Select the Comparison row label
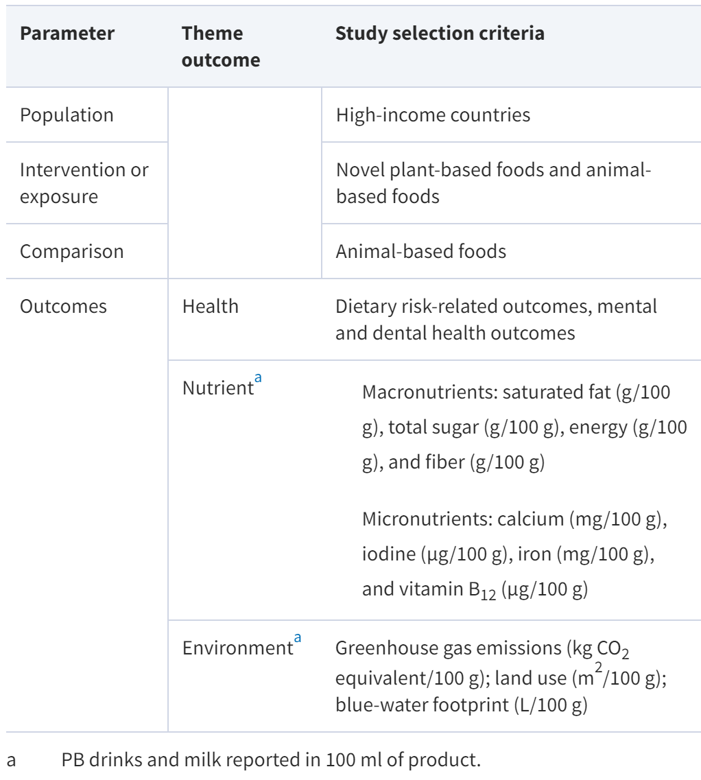The height and width of the screenshot is (780, 701). [71, 252]
